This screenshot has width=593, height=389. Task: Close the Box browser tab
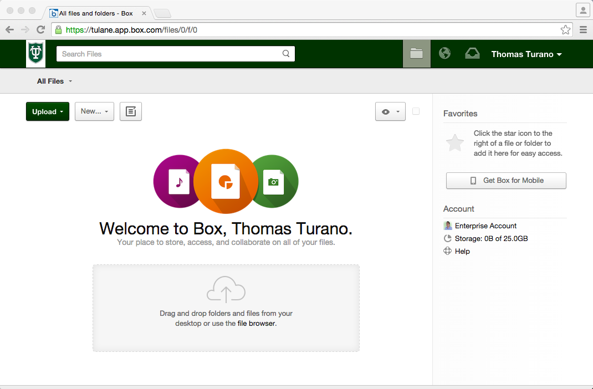[x=144, y=13]
